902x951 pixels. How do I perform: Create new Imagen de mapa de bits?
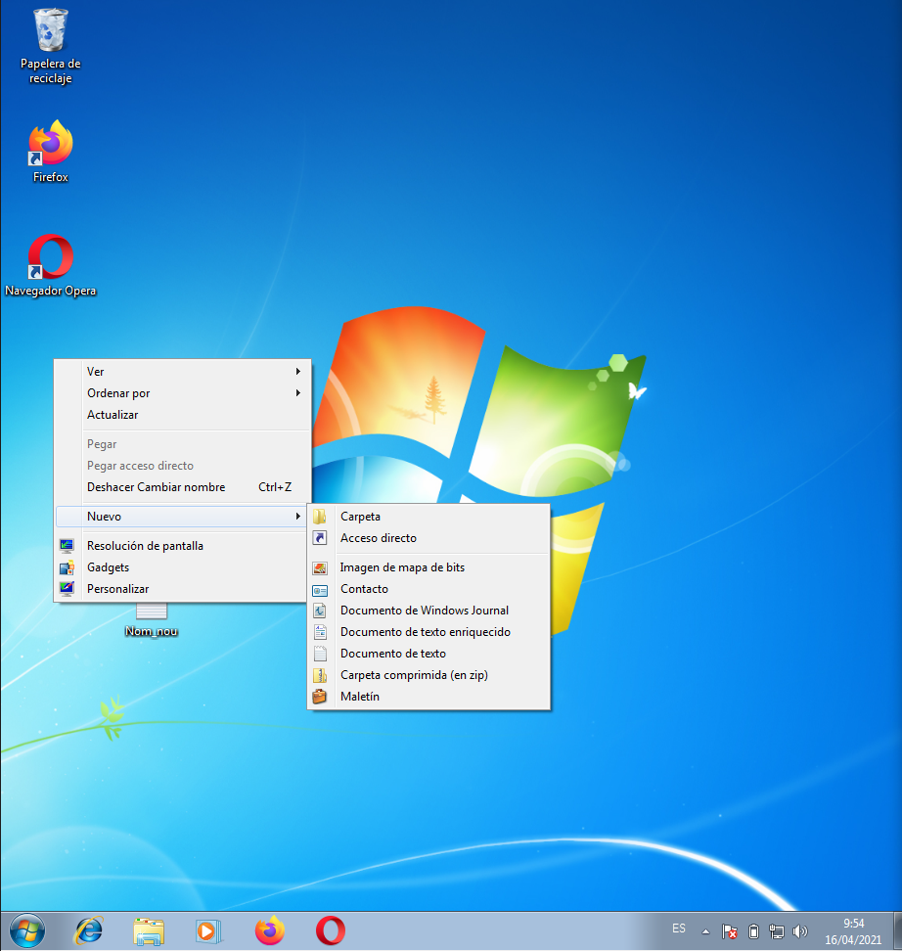coord(428,567)
